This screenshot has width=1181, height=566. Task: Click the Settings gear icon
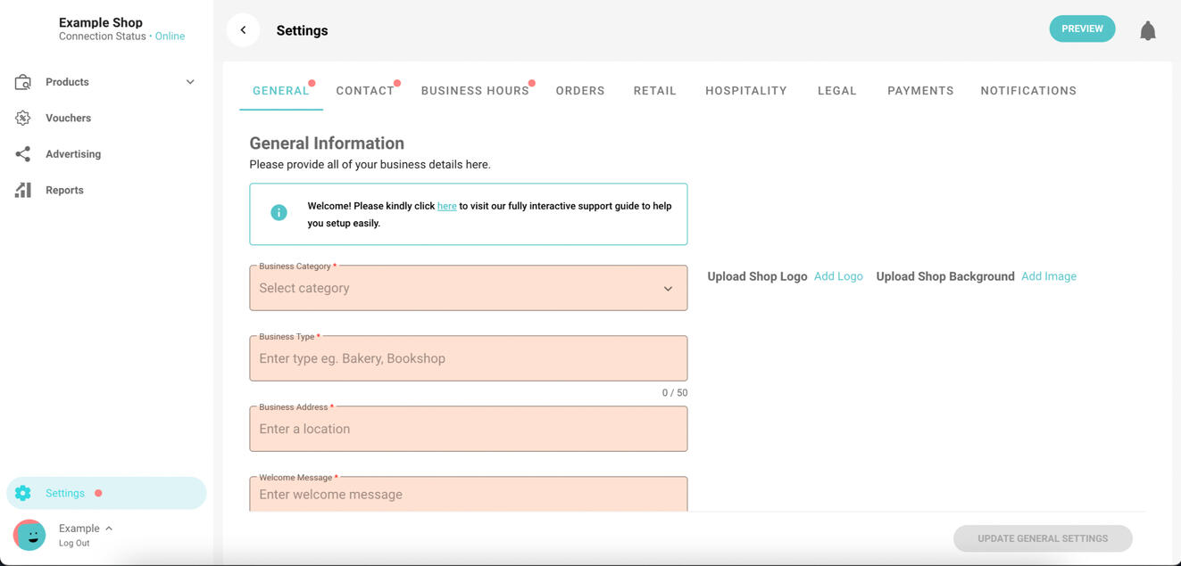coord(23,493)
